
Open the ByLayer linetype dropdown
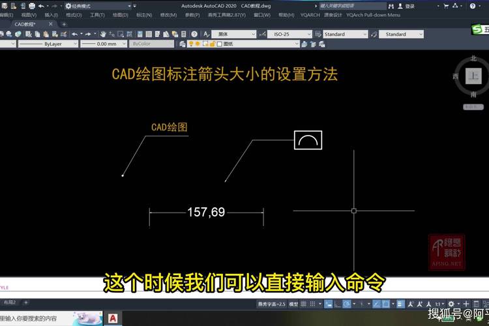pyautogui.click(x=48, y=44)
